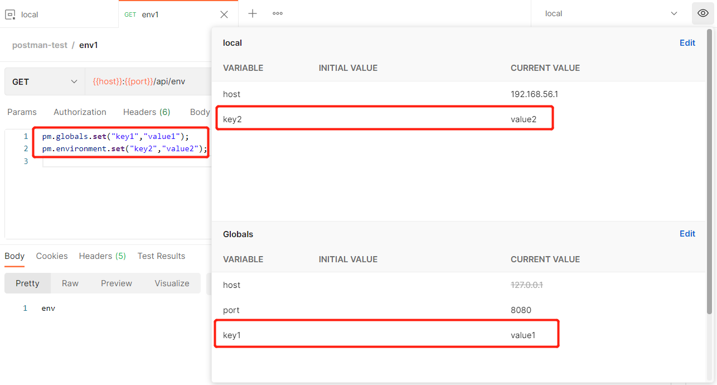
Task: Click the port variable in Globals
Action: click(x=231, y=310)
